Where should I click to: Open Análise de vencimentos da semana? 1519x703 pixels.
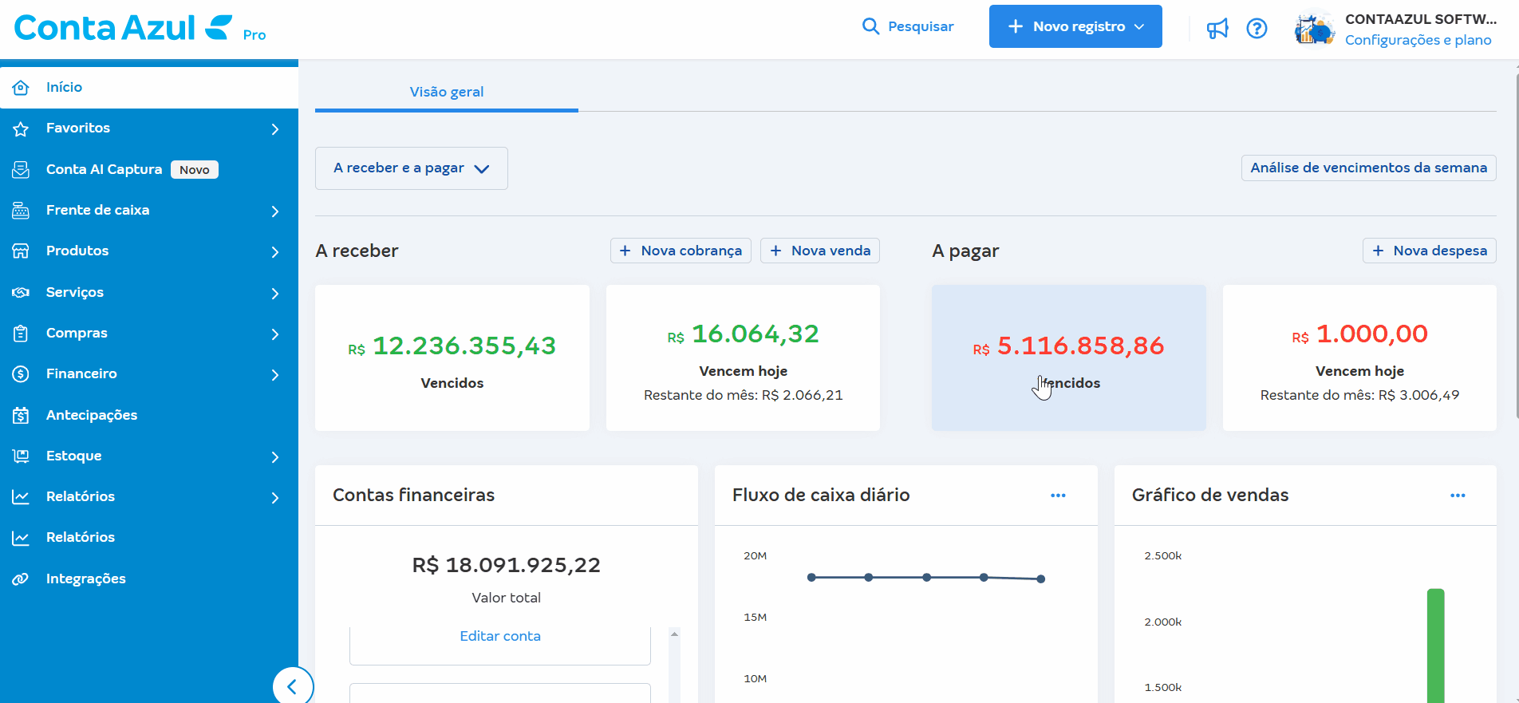pyautogui.click(x=1368, y=168)
